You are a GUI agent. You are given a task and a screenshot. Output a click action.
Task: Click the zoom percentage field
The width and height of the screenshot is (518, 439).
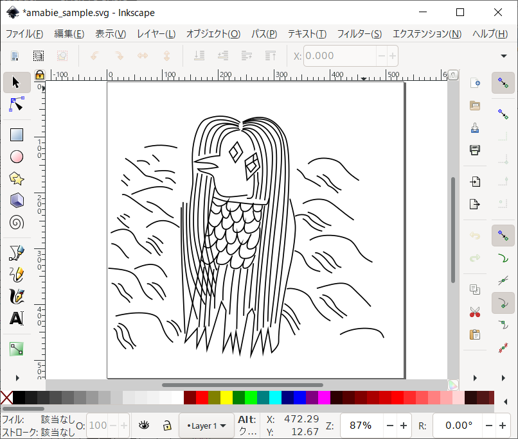point(361,426)
